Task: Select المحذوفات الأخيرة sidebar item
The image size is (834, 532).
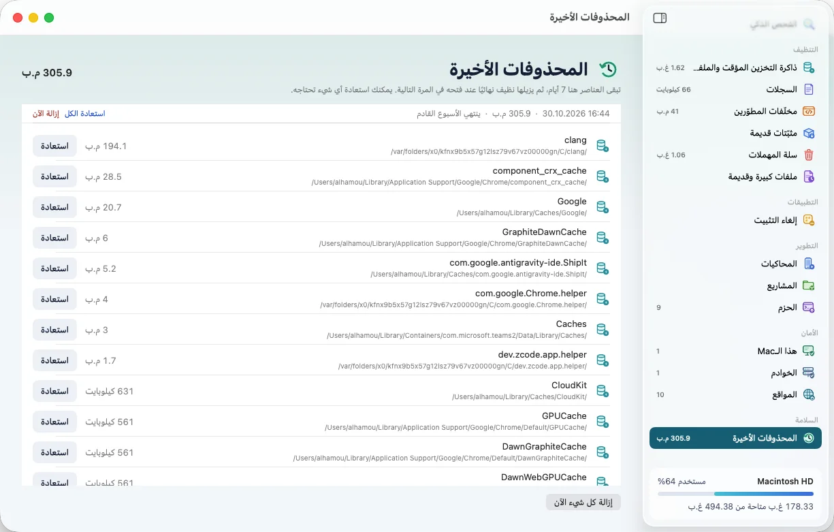Action: coord(735,438)
